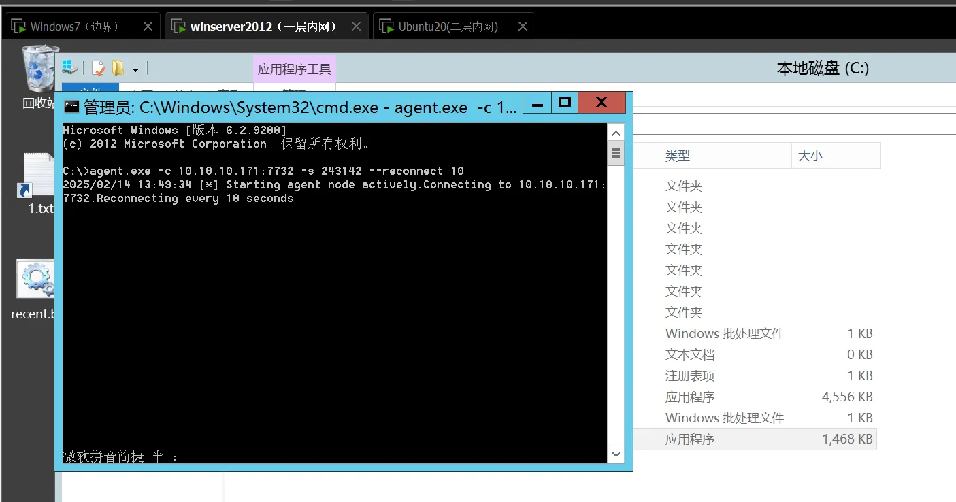Click the cmd vertical scrollbar thumb
Viewport: 956px width, 502px height.
pos(616,153)
